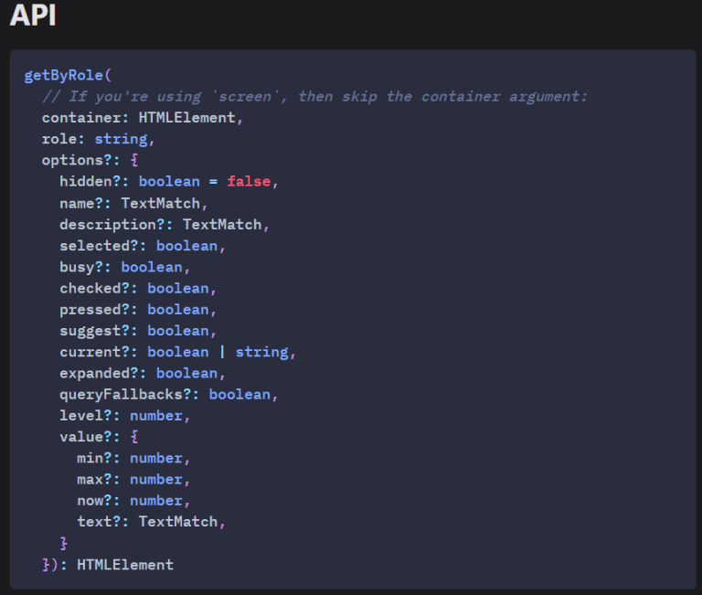Viewport: 702px width, 595px height.
Task: Click the level?: number line
Action: click(125, 416)
